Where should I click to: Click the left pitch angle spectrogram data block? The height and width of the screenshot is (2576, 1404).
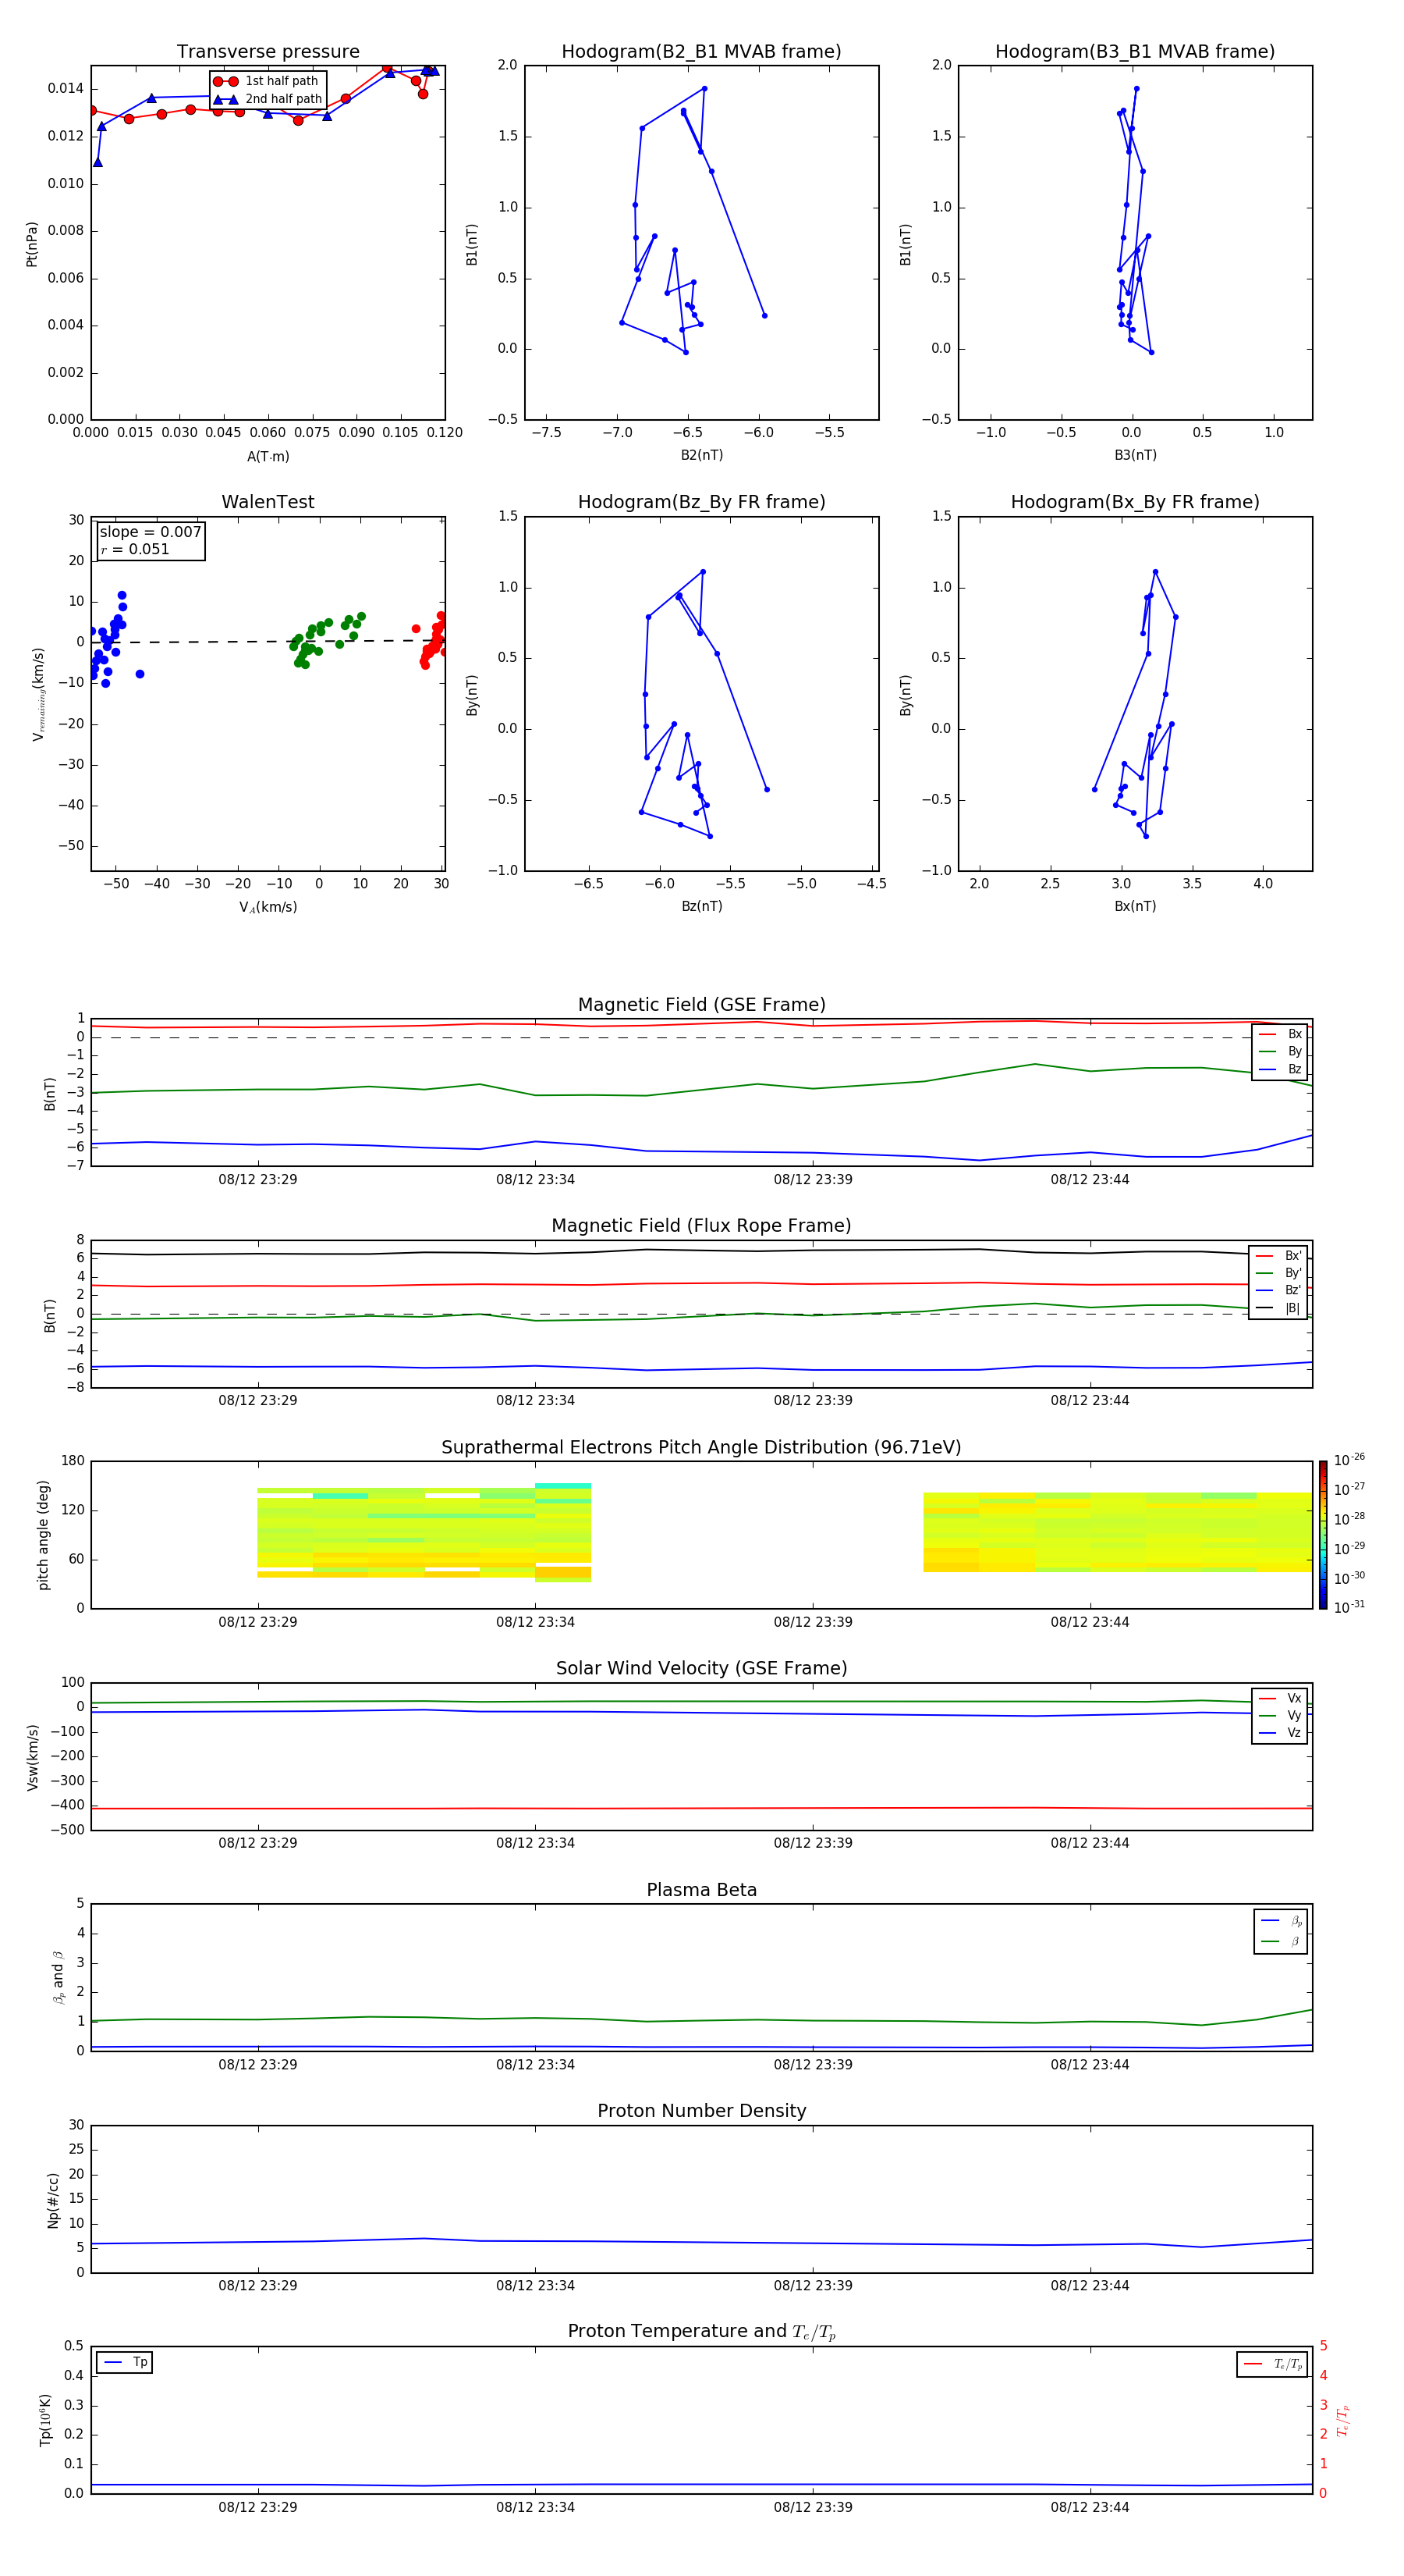(424, 1532)
